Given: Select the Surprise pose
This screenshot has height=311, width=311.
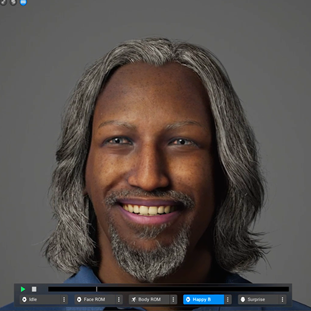Looking at the screenshot, I should (x=259, y=299).
